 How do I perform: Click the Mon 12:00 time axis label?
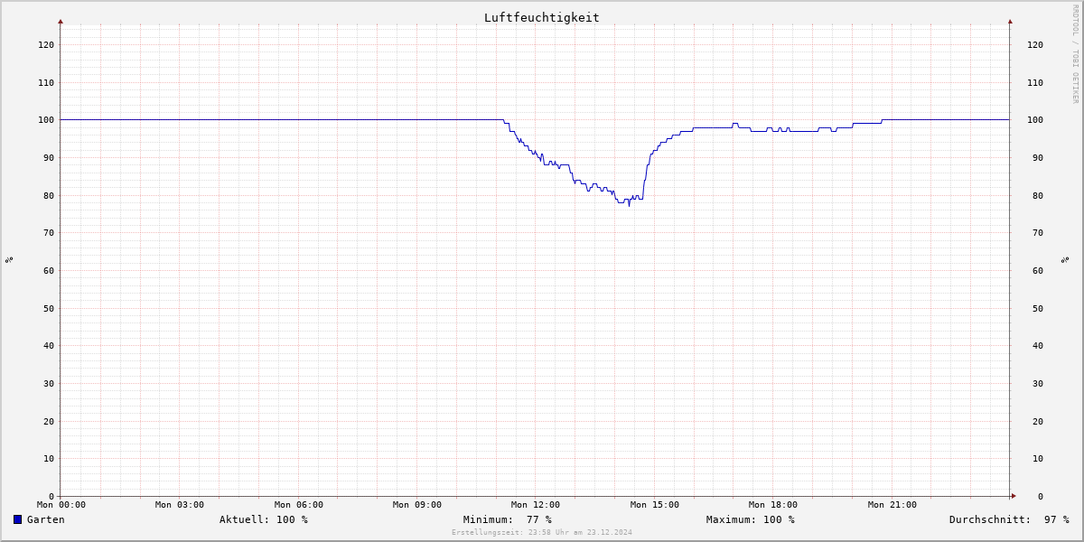[536, 505]
